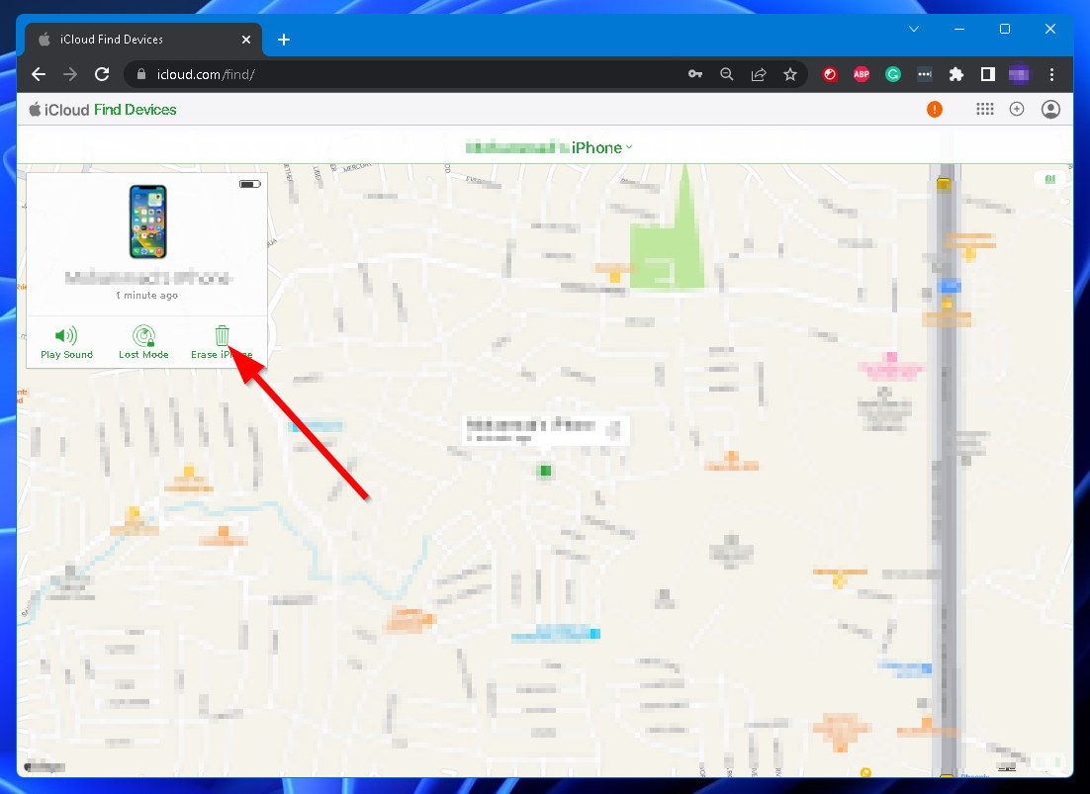Open the red circular extension icon

(830, 74)
